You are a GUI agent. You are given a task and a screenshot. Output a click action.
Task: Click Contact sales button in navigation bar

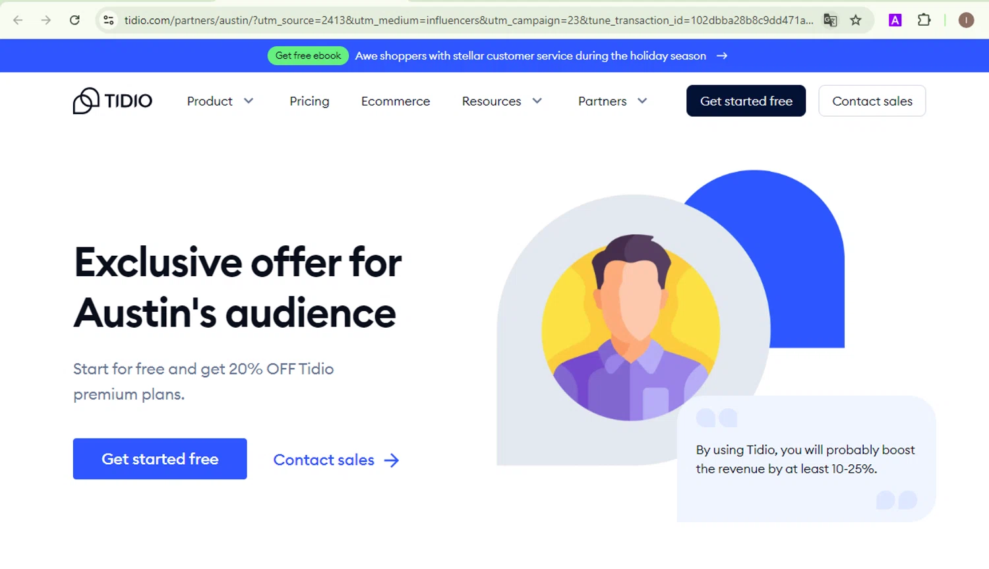(x=872, y=101)
